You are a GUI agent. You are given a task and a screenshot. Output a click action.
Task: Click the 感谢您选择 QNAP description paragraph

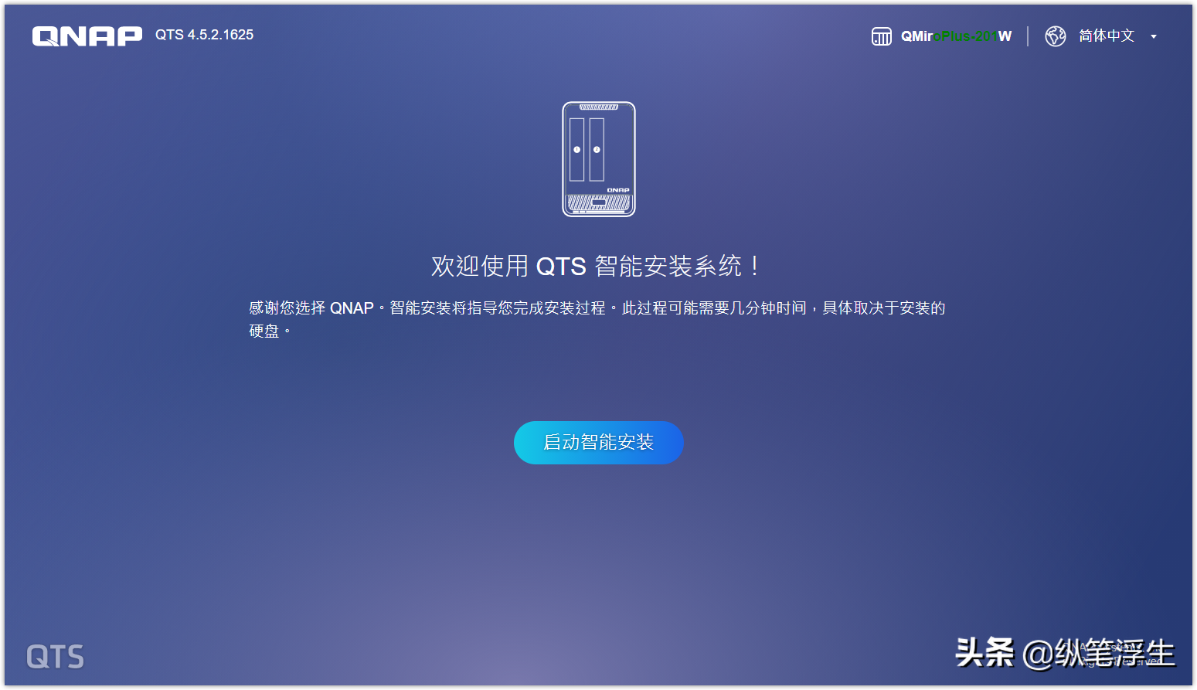tap(597, 319)
